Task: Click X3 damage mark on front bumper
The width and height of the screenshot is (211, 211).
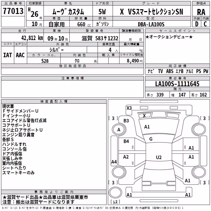Action: (x=129, y=108)
